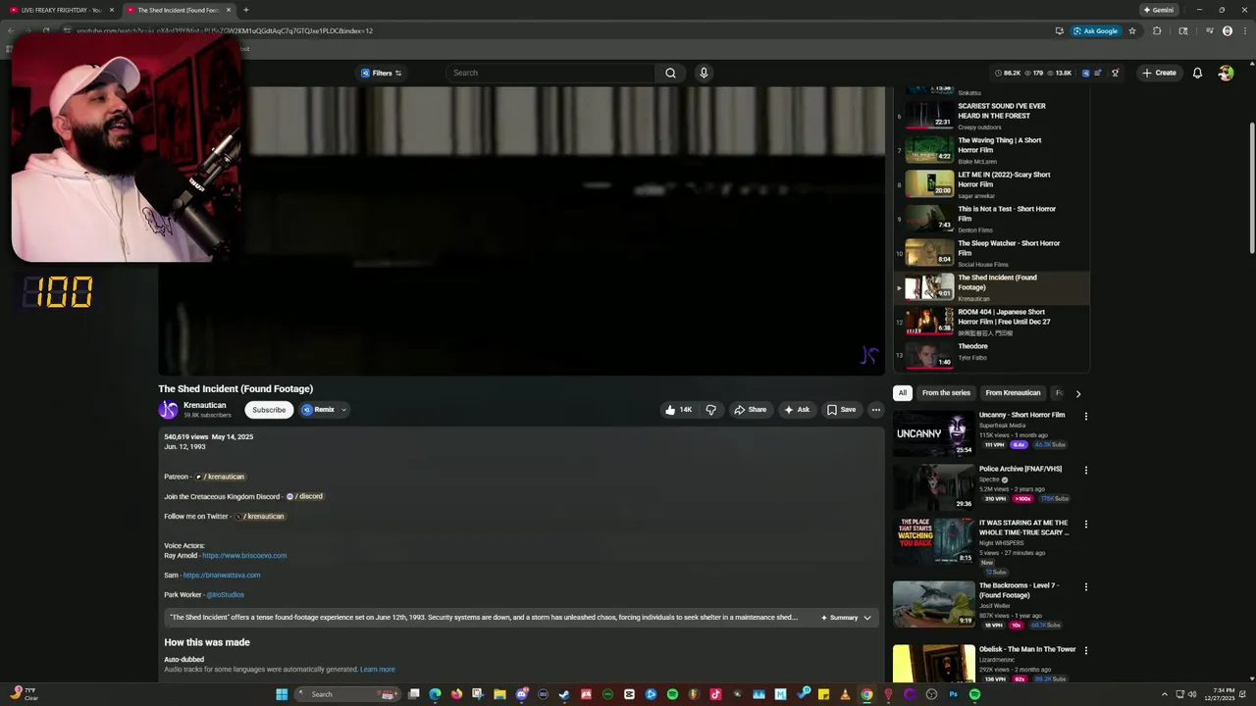Viewport: 1256px width, 706px height.
Task: Open Chrome three-dot menu
Action: tap(1243, 30)
